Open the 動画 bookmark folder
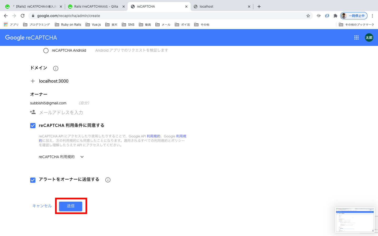 click(x=145, y=25)
